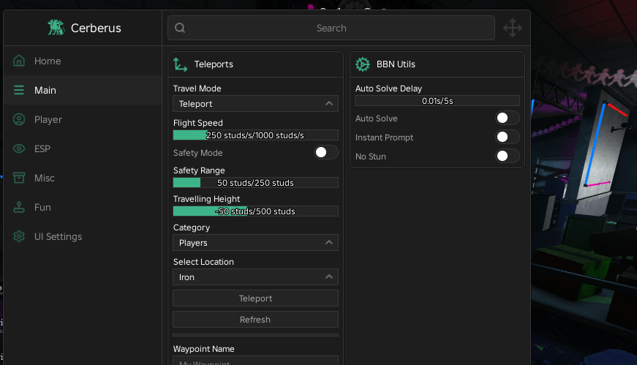The width and height of the screenshot is (637, 365).
Task: Click the UI Settings gear icon
Action: pyautogui.click(x=19, y=236)
